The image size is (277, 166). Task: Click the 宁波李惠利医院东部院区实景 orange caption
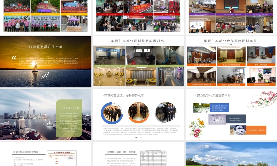tap(201, 85)
